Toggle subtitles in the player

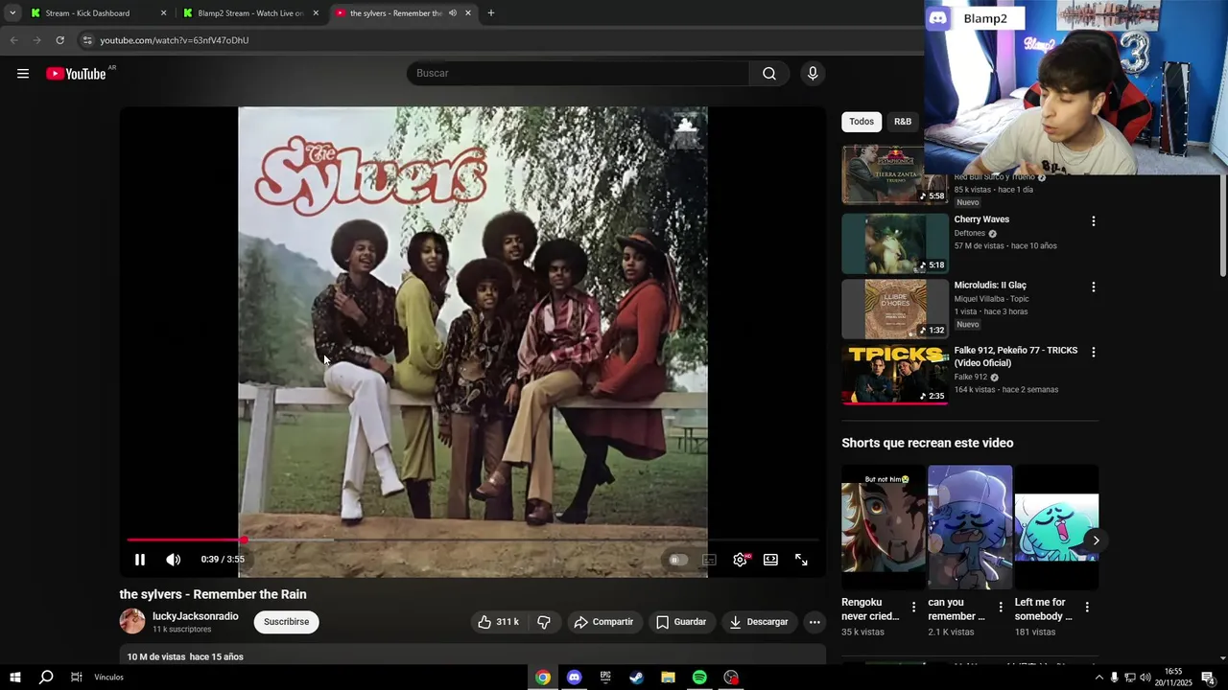click(x=710, y=560)
